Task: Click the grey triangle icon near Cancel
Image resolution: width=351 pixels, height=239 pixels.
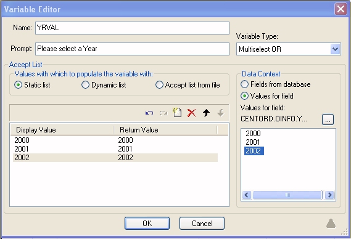Action: point(331,223)
